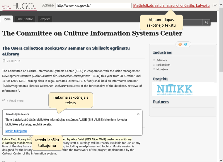Click the vertical scrollbar thumb
The image size is (223, 162).
[x=221, y=40]
